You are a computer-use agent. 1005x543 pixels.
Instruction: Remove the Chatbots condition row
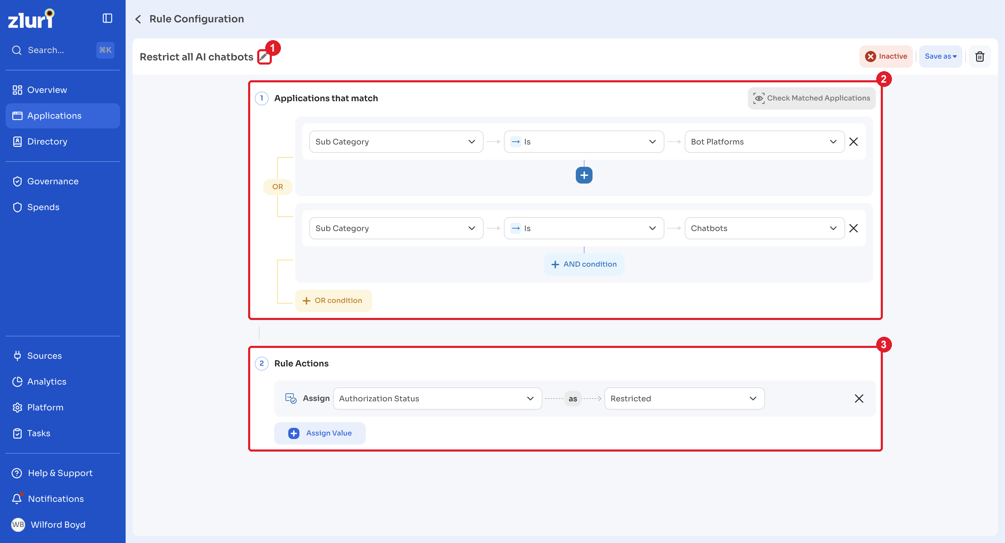pos(854,228)
